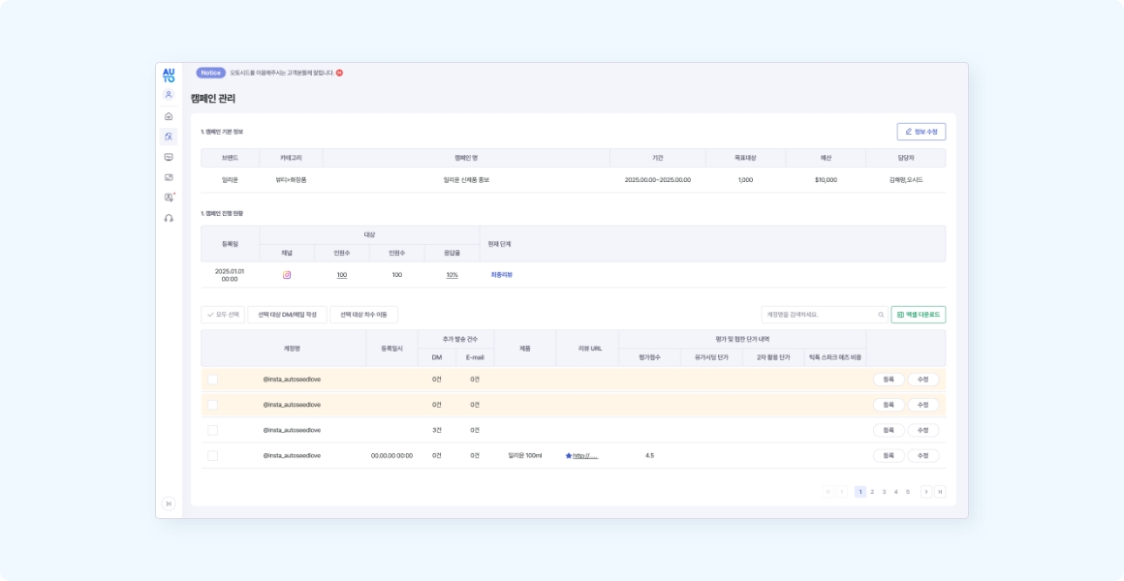Jump to the last page with the pagination arrow
The image size is (1124, 581).
(x=940, y=492)
